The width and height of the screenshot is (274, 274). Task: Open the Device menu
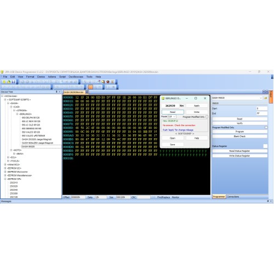click(41, 77)
